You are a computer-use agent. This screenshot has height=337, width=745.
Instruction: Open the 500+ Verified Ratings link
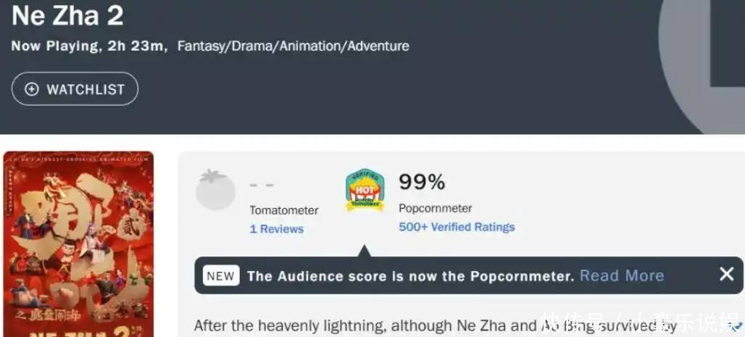coord(457,227)
